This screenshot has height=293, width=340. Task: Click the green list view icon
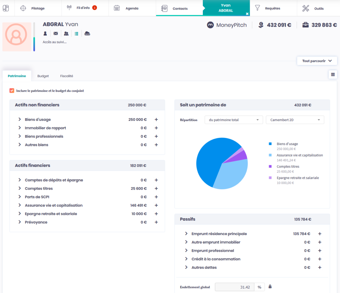coord(76,34)
